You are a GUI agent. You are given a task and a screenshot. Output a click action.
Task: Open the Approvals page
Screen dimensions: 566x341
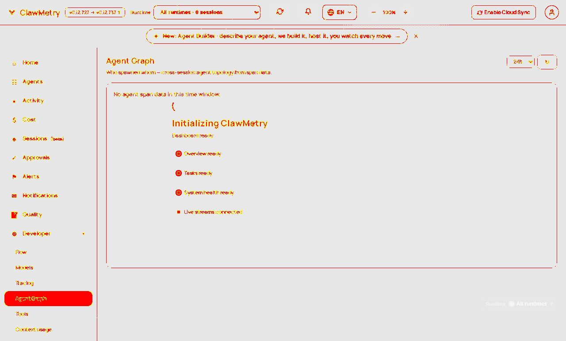click(x=48, y=158)
